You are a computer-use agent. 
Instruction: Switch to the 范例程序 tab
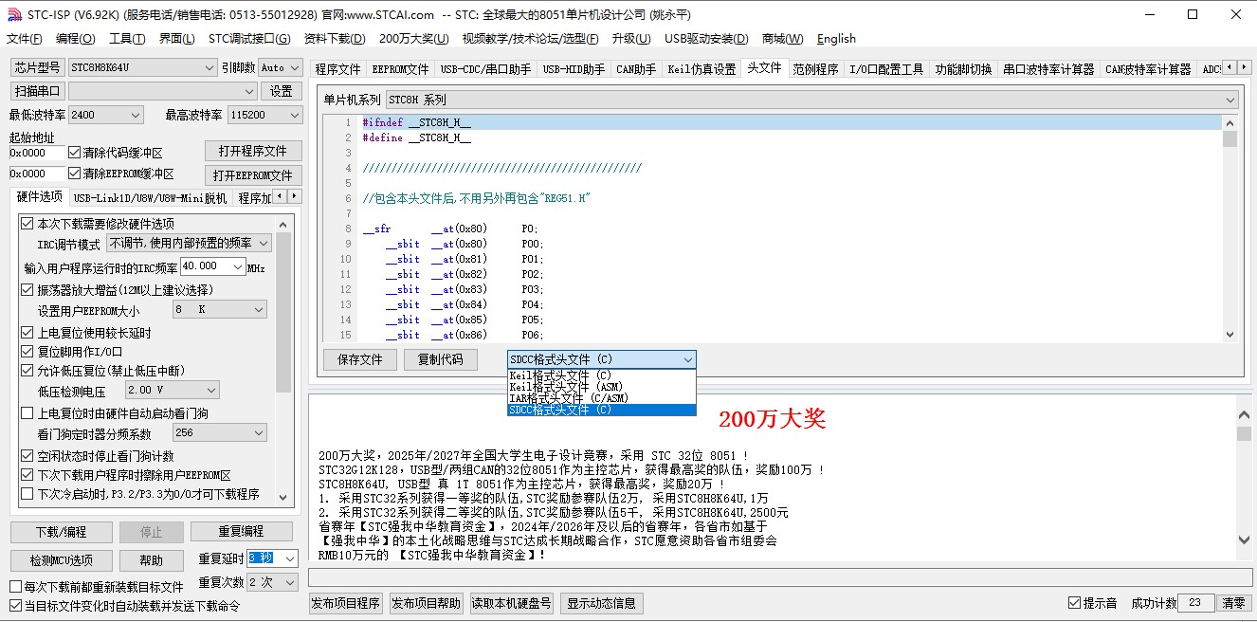pyautogui.click(x=815, y=69)
